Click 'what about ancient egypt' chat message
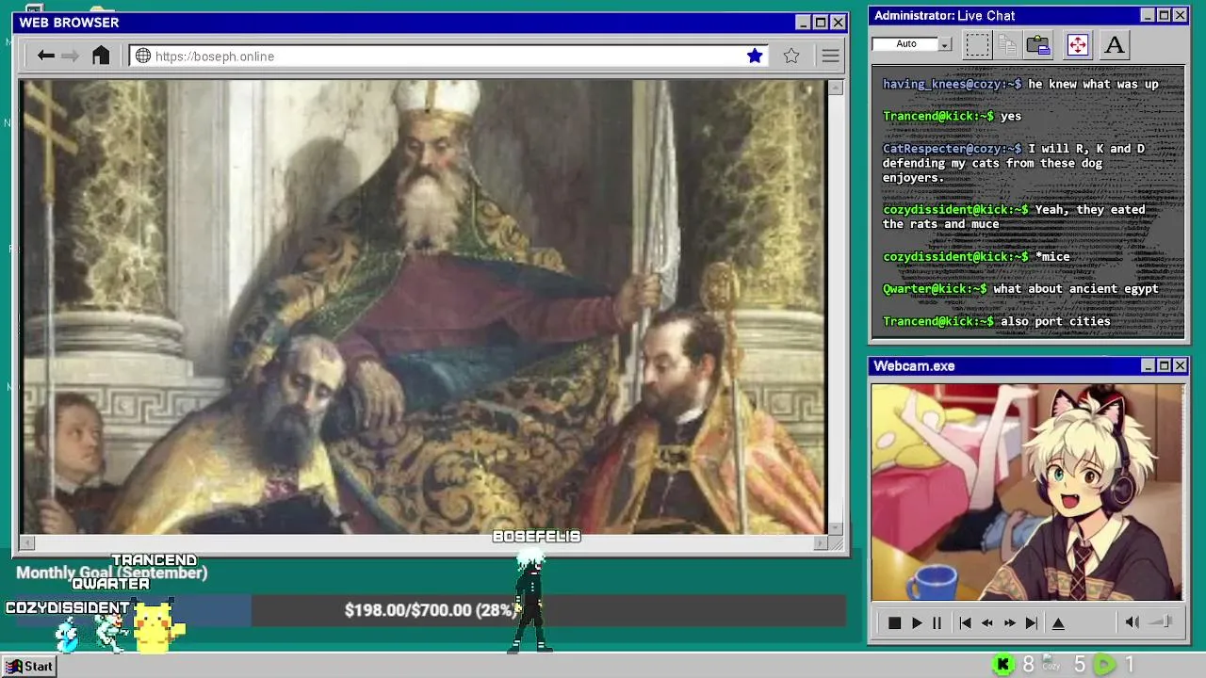The height and width of the screenshot is (678, 1206). [x=1076, y=288]
